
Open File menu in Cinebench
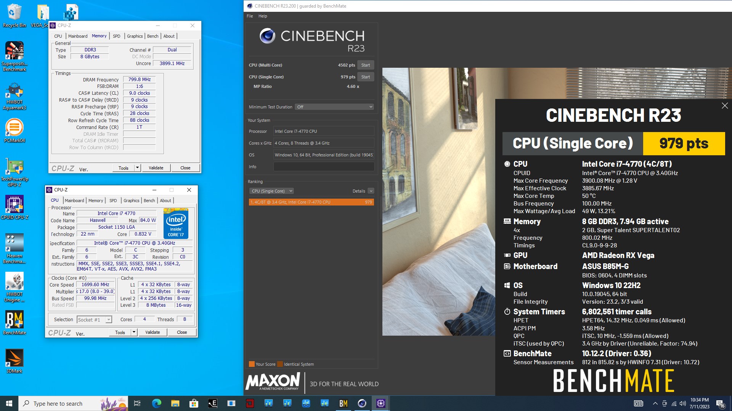click(250, 16)
